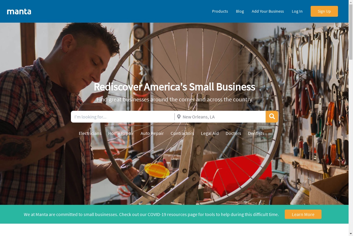Open the Products menu item
The image size is (353, 236).
pyautogui.click(x=220, y=11)
